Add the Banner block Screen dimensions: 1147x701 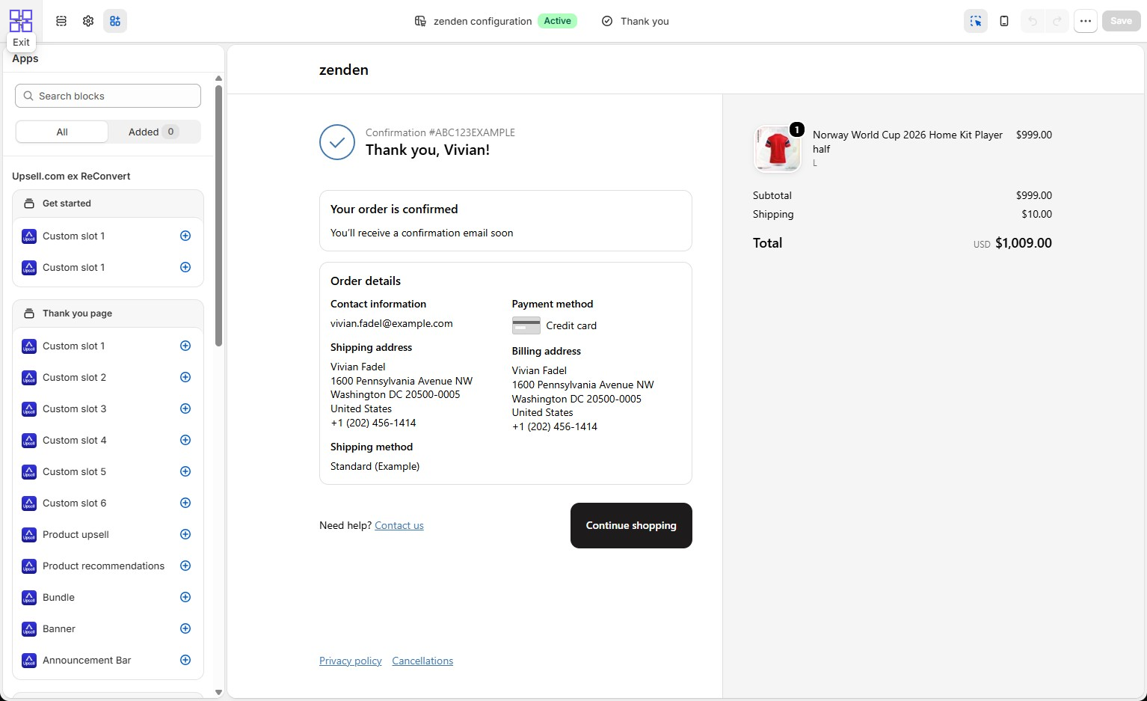[185, 628]
